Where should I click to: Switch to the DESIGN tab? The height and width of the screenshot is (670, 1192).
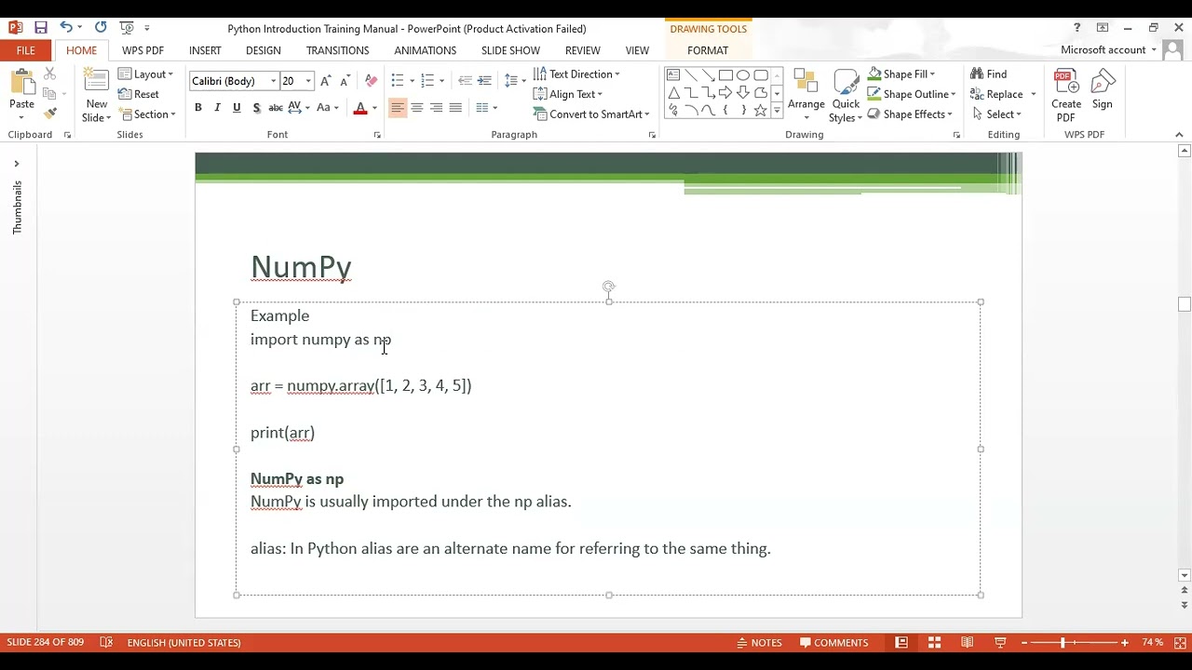coord(264,50)
